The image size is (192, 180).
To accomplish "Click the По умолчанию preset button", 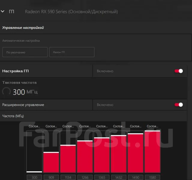I will point(25,52).
